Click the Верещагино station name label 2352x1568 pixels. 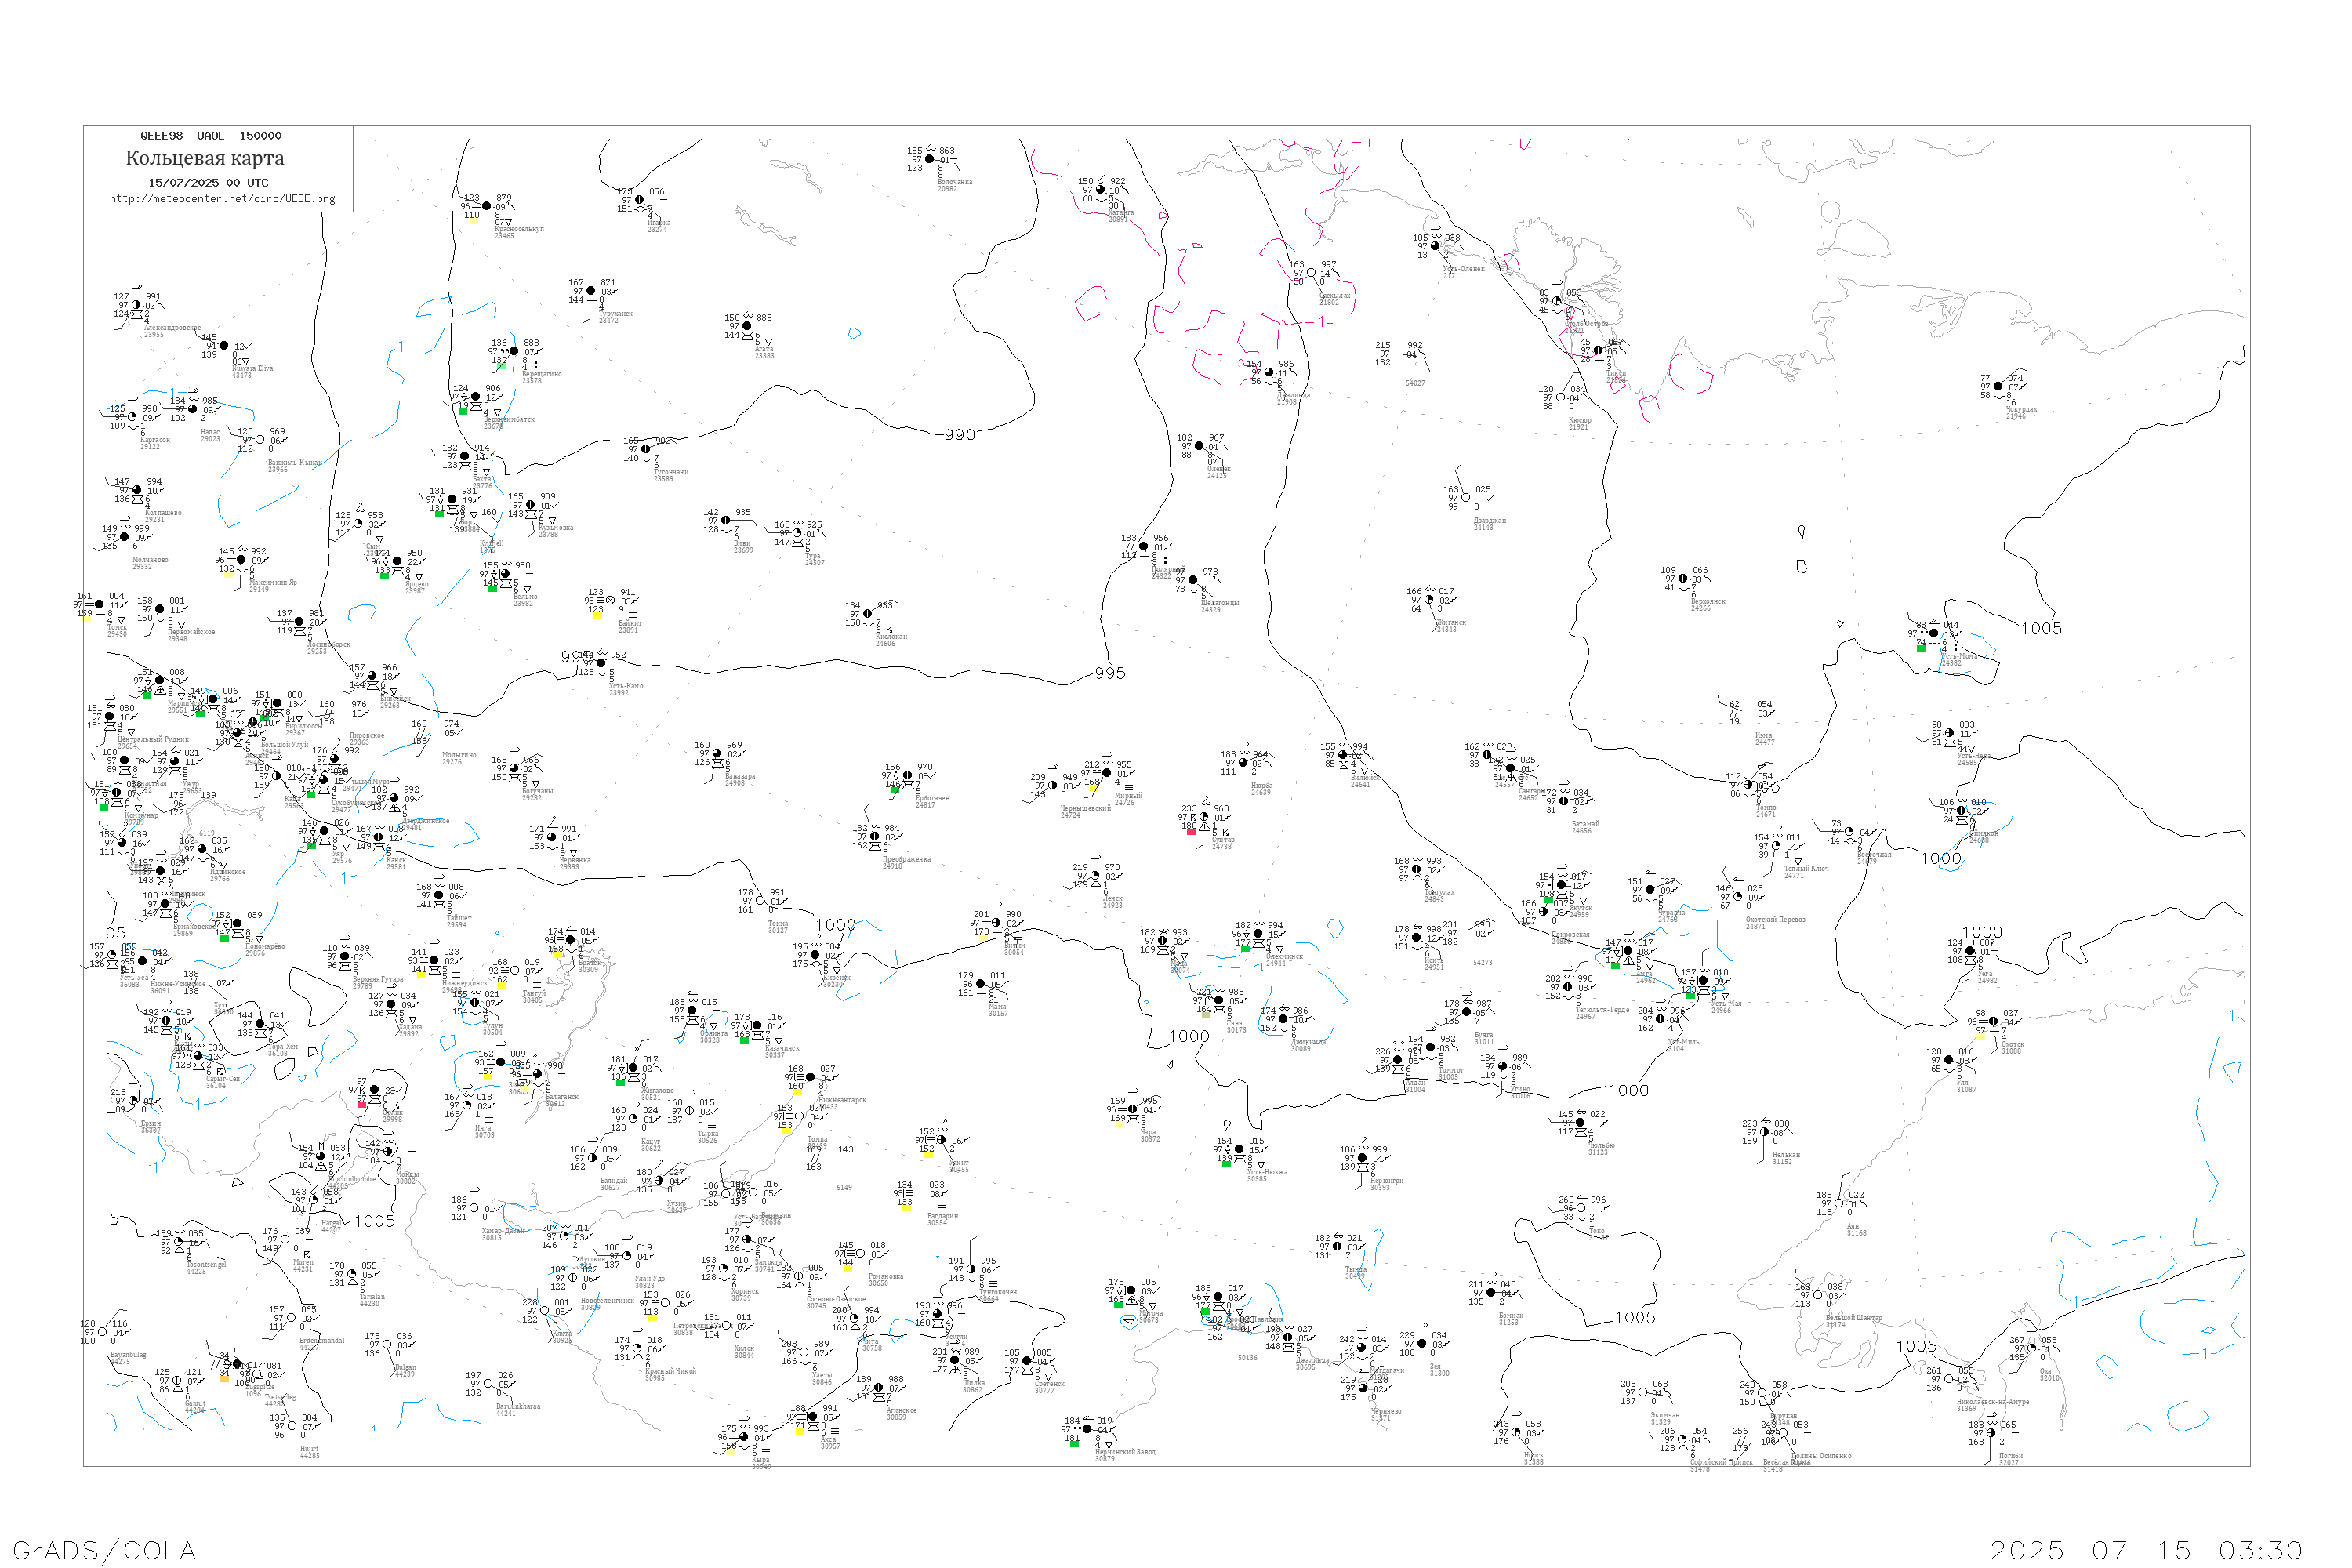click(x=541, y=374)
